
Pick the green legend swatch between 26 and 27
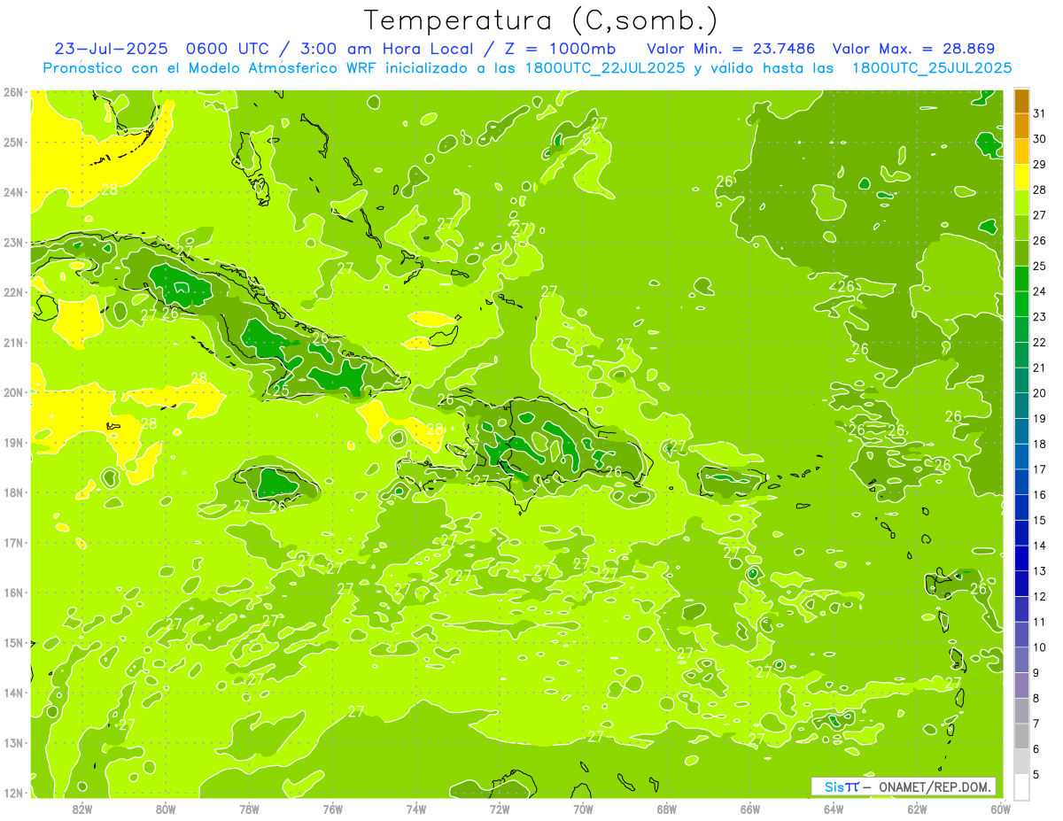tap(1021, 228)
